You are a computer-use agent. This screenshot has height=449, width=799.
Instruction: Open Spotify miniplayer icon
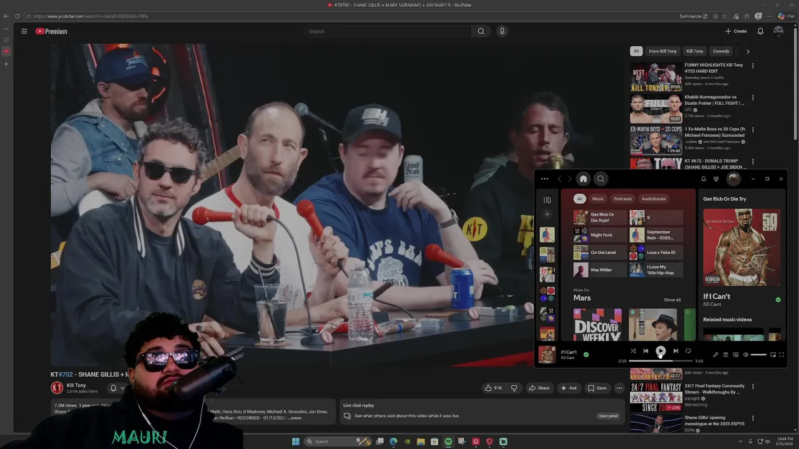pos(773,355)
